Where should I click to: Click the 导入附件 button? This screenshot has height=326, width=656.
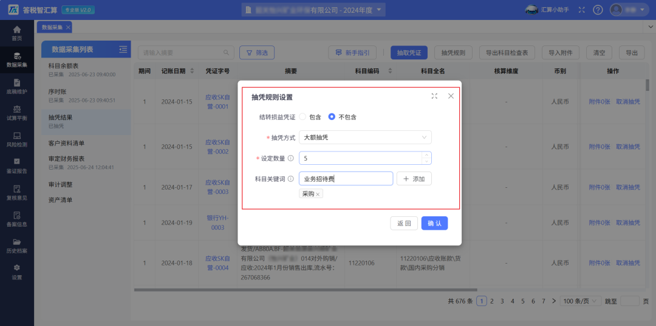(x=560, y=53)
